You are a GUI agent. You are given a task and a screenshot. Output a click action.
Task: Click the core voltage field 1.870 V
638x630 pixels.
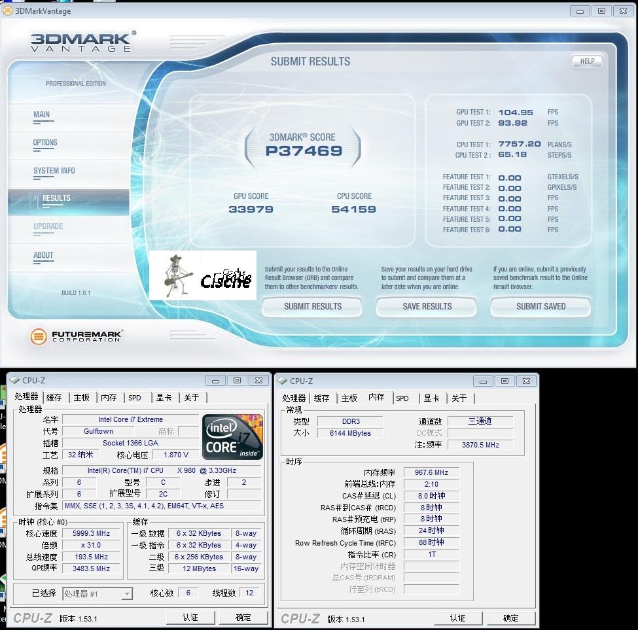(176, 455)
